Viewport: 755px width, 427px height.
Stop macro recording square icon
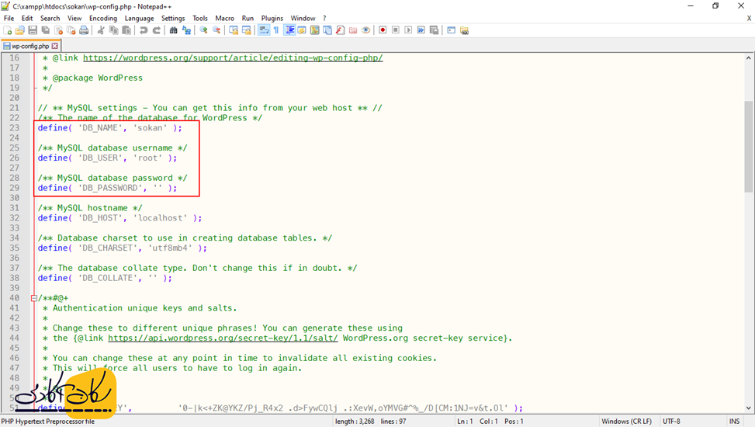pos(396,30)
